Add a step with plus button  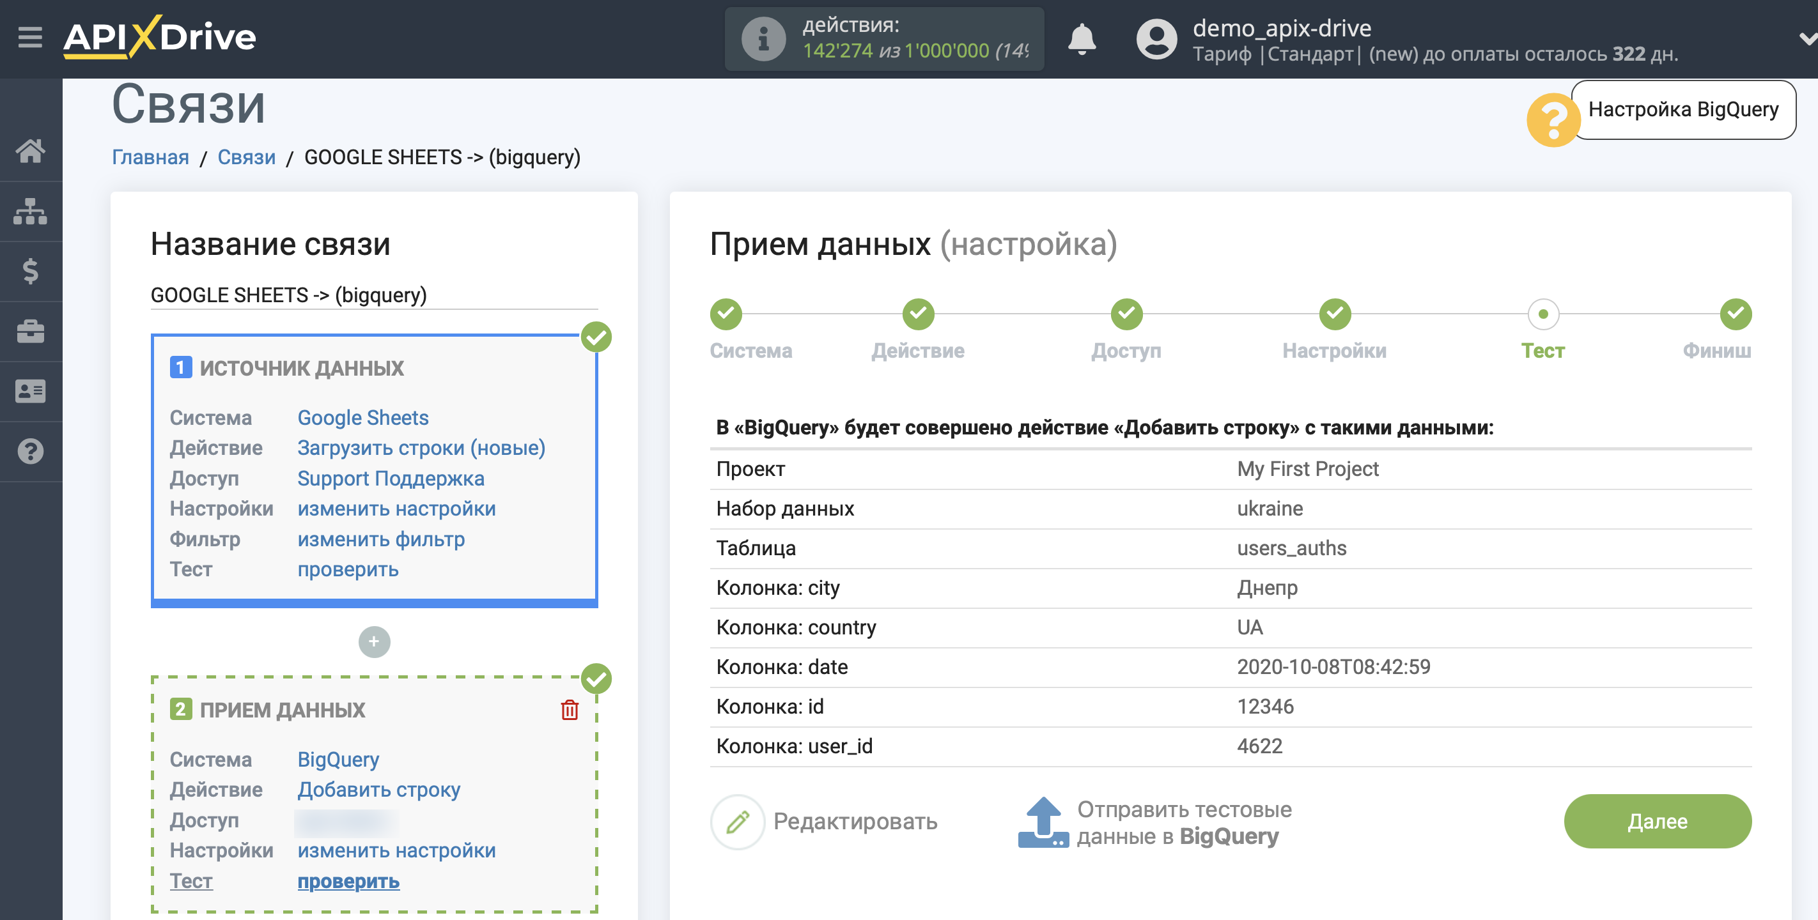[374, 642]
